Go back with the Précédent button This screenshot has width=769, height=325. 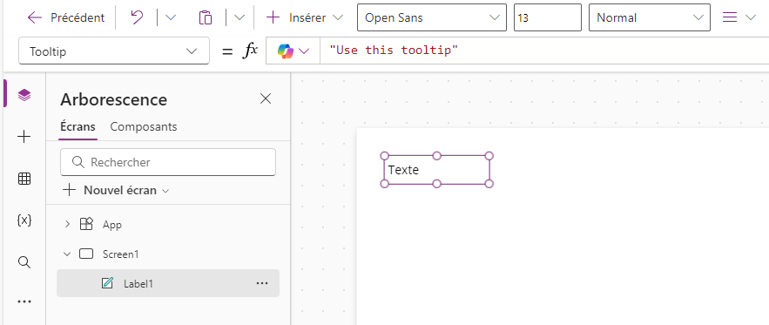[x=65, y=17]
